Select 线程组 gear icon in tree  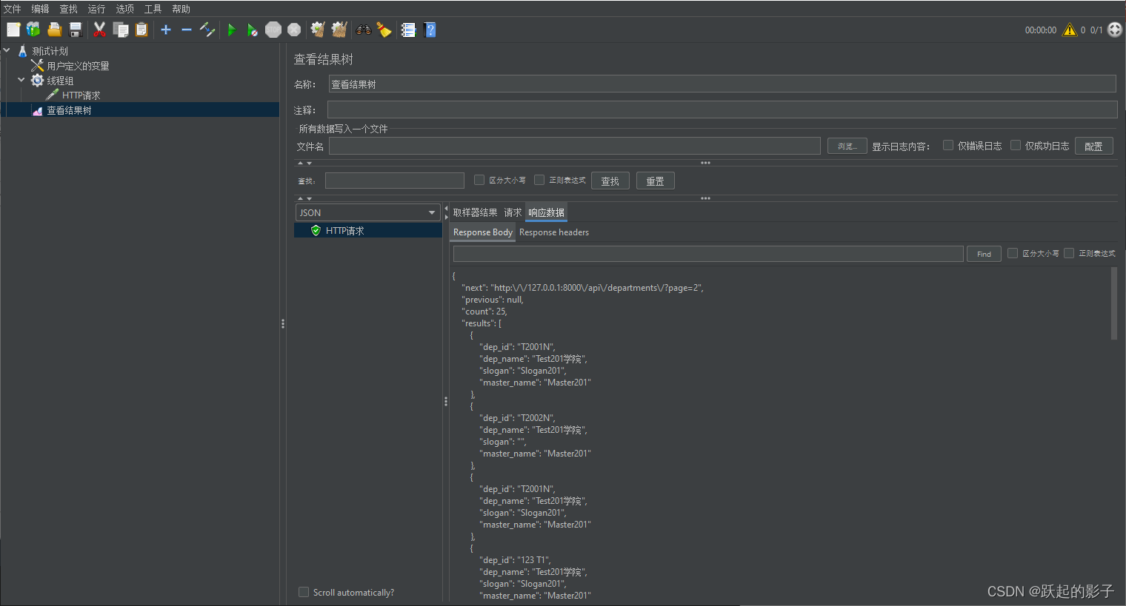(37, 80)
